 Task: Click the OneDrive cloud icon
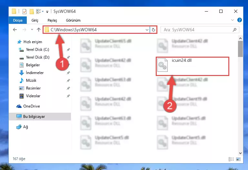tap(19, 106)
